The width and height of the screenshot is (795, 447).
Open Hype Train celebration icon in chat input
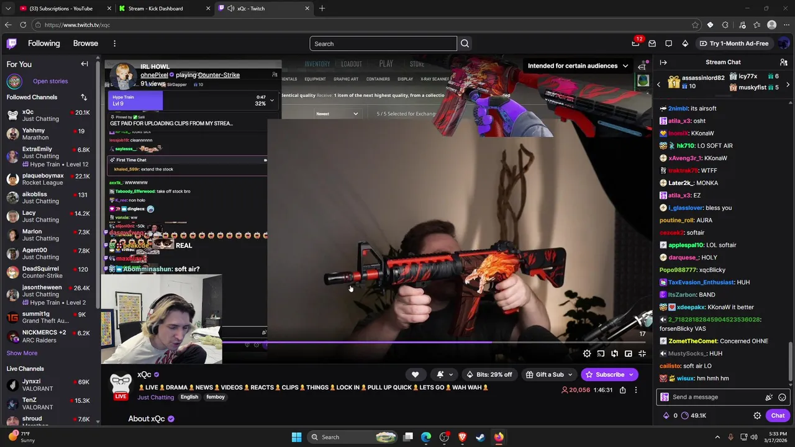tap(769, 397)
